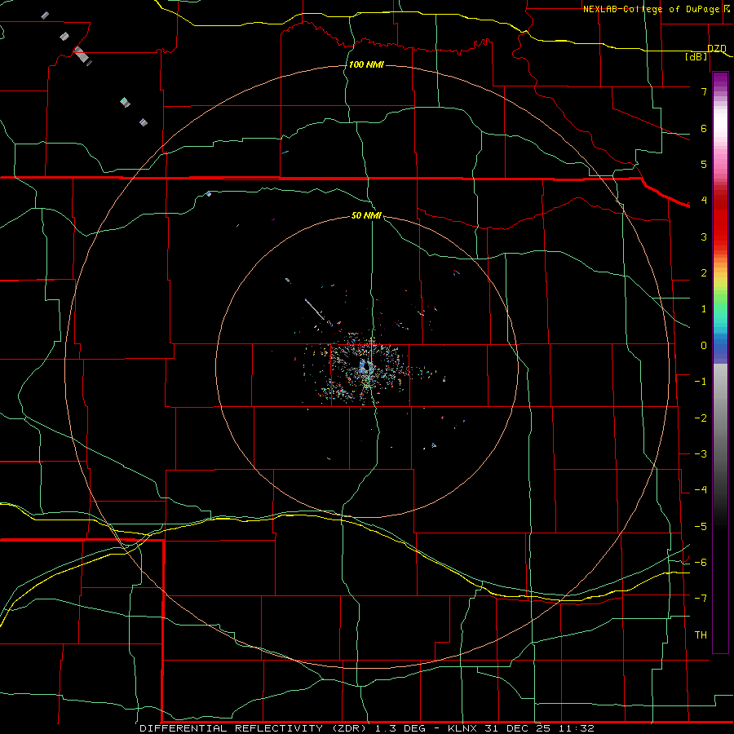Click the -3 value on color scale
The image size is (734, 734).
[x=701, y=454]
